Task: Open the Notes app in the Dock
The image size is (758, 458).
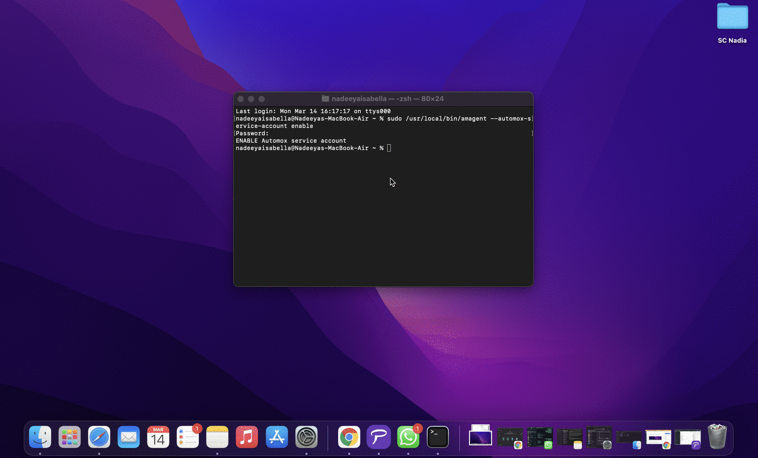Action: 217,437
